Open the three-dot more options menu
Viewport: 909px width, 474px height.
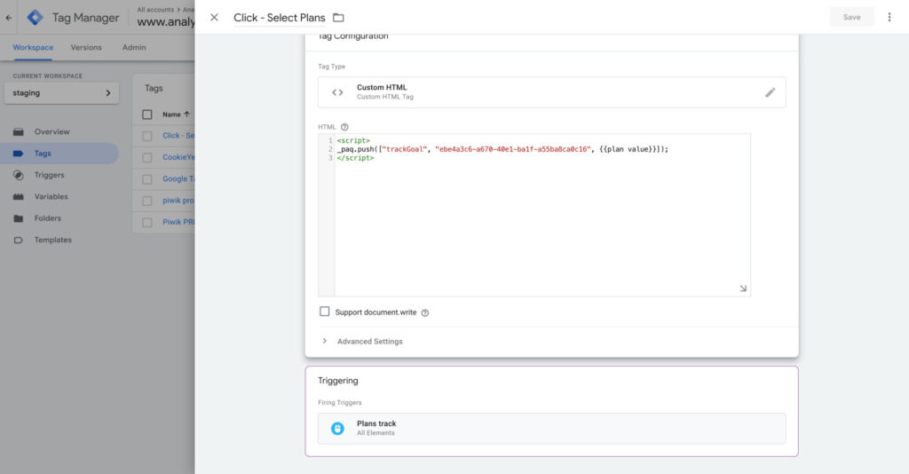pyautogui.click(x=889, y=17)
